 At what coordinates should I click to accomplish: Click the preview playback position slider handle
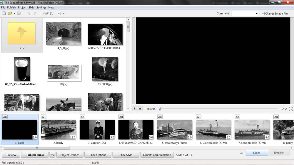coord(160,109)
